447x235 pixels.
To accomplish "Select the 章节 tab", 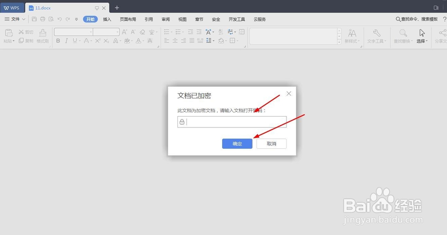I will 199,19.
